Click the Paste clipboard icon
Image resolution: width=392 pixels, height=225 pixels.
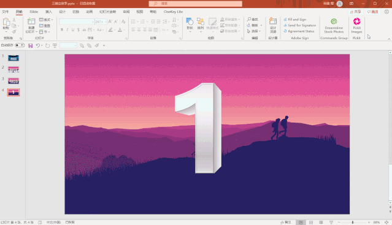click(6, 22)
